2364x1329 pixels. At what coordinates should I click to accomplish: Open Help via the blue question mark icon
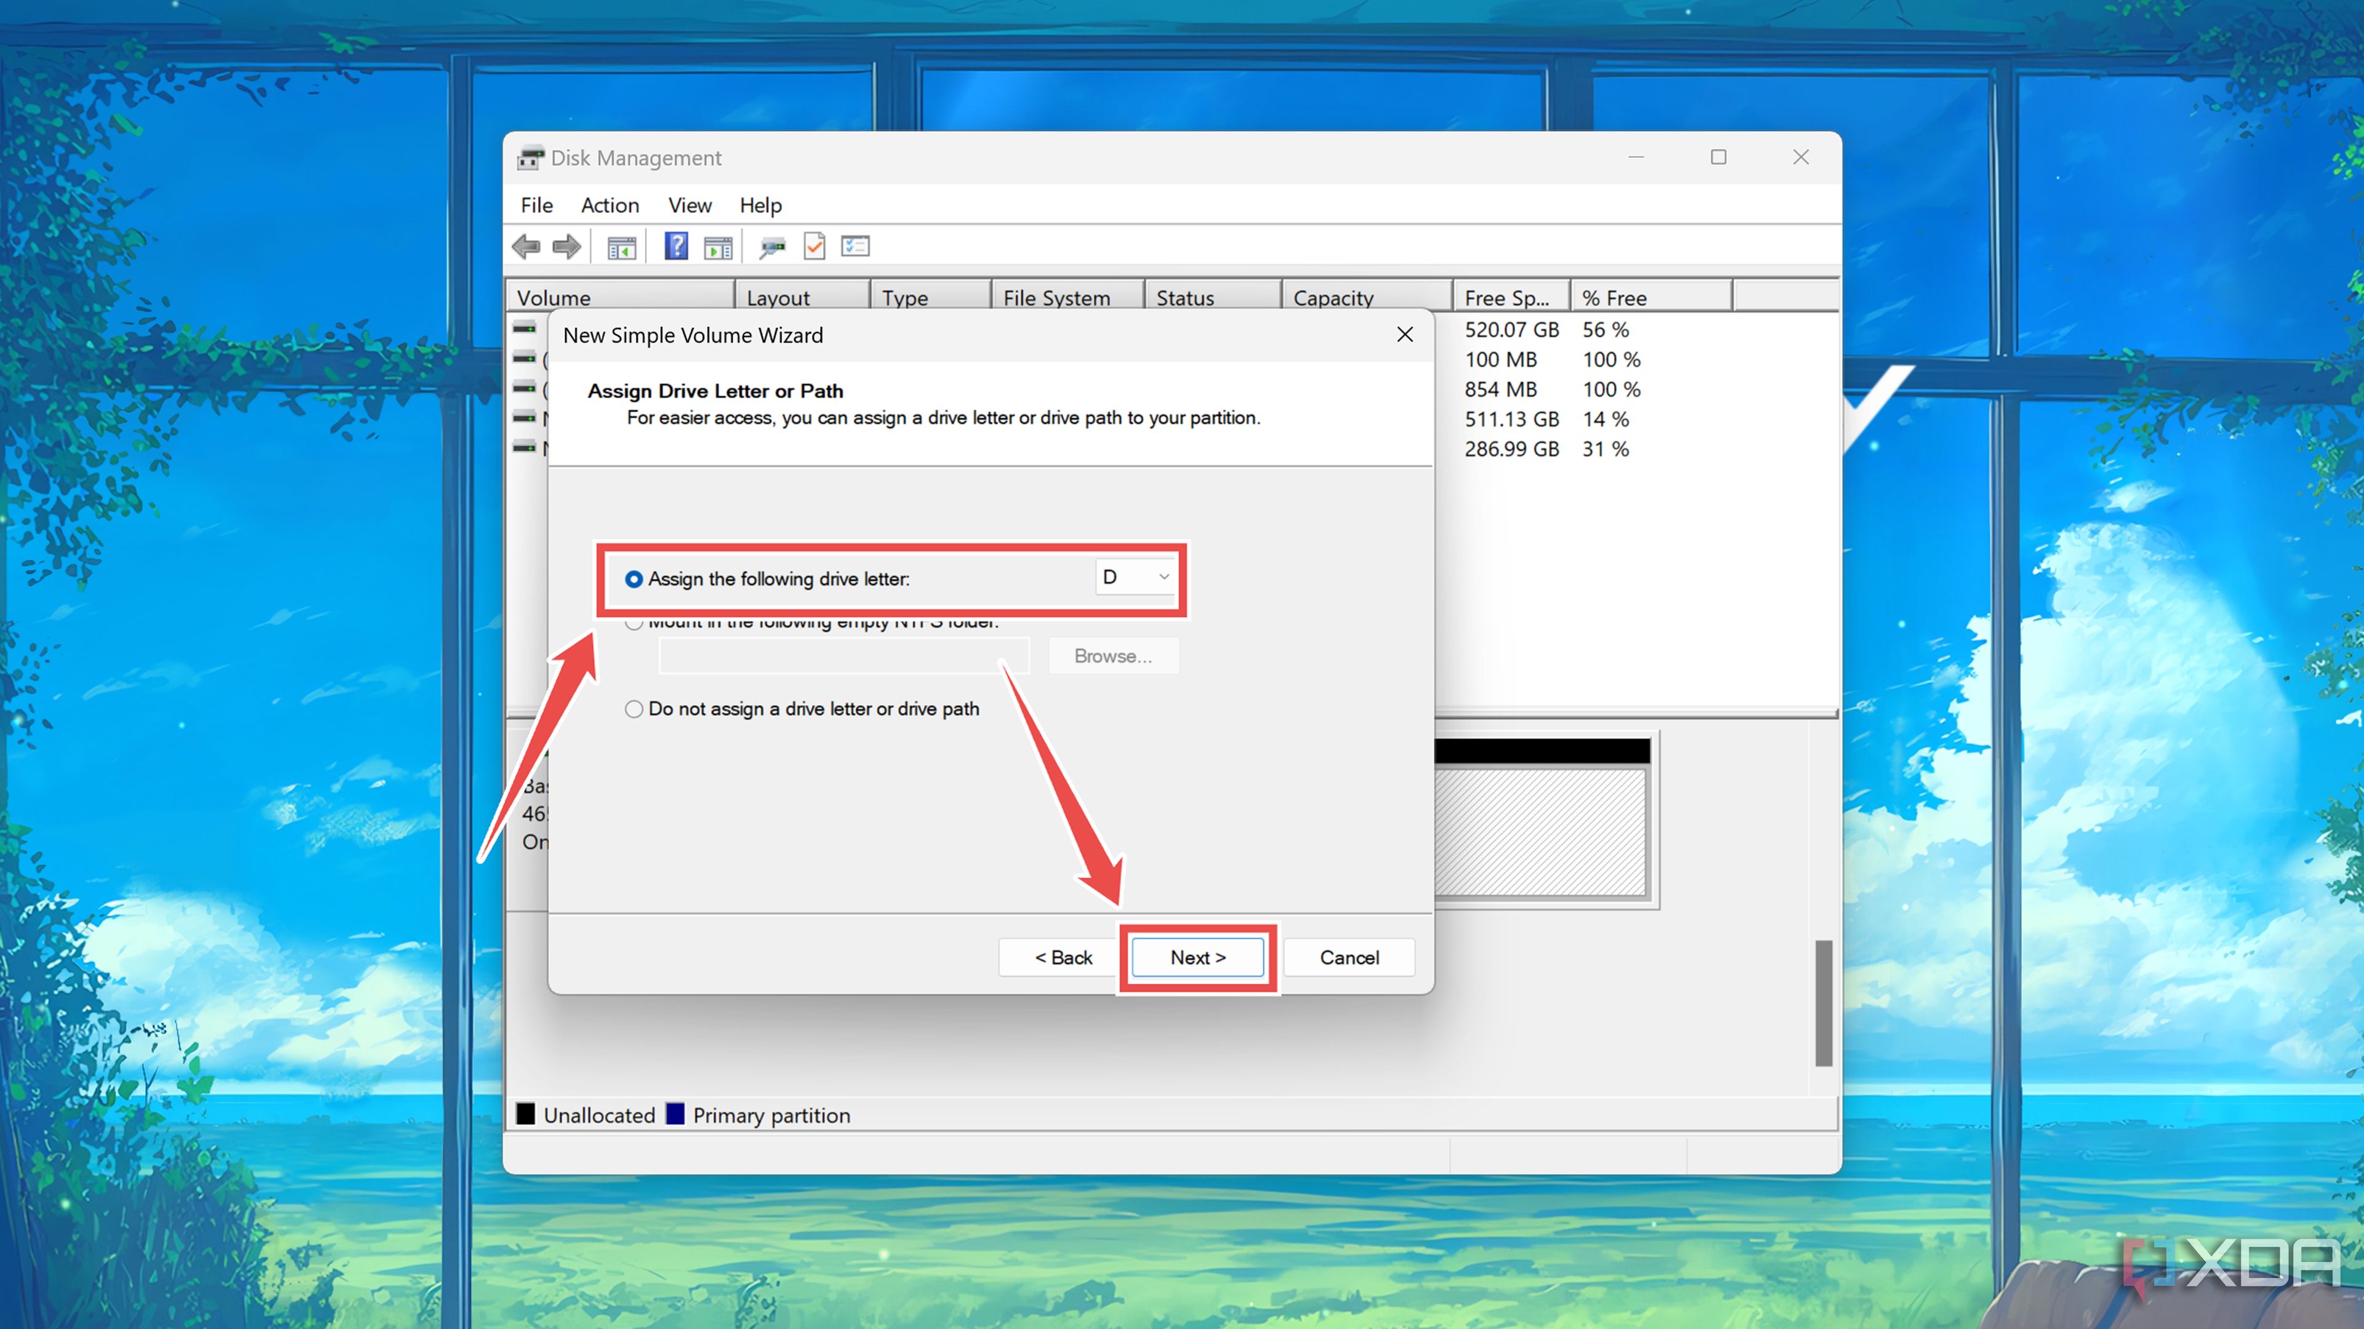(675, 246)
